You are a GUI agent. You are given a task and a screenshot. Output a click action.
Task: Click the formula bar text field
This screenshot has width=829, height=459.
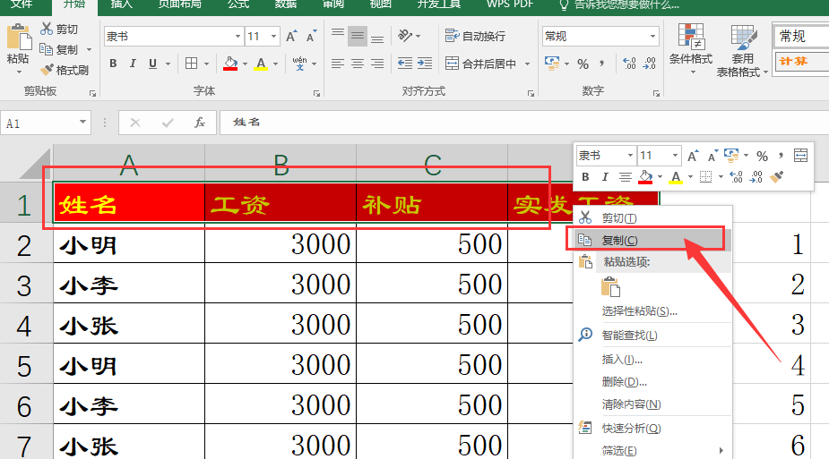tap(524, 123)
